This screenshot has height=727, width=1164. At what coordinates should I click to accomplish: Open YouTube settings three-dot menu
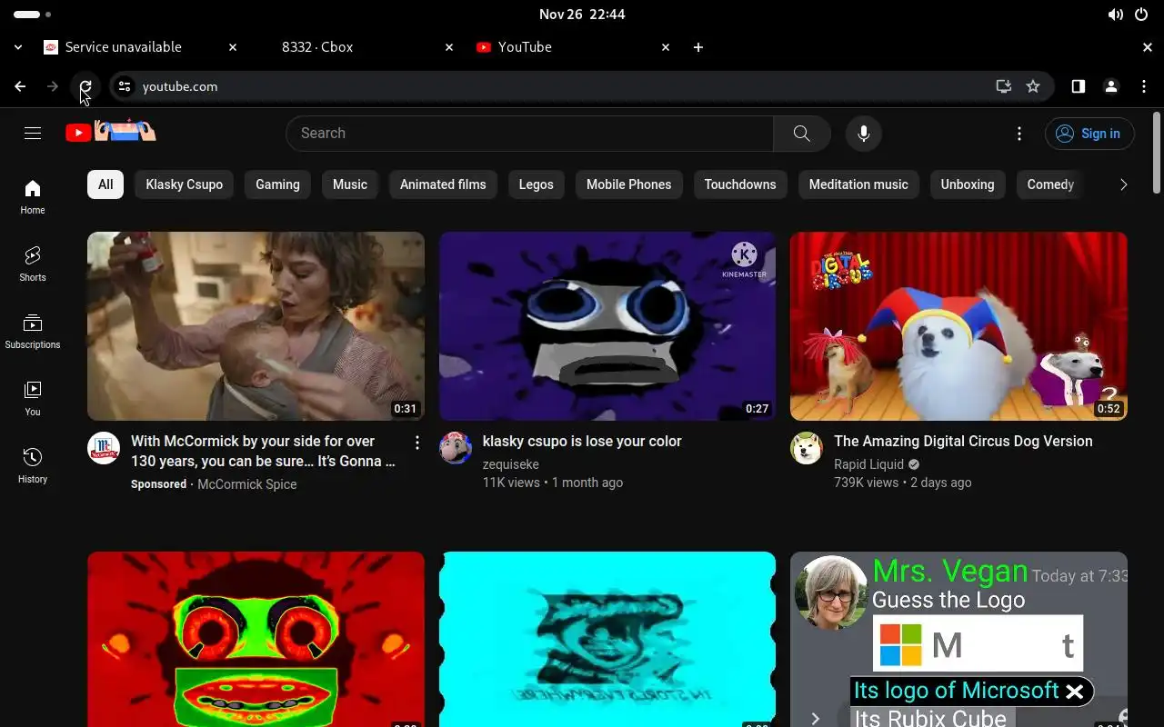point(1019,134)
